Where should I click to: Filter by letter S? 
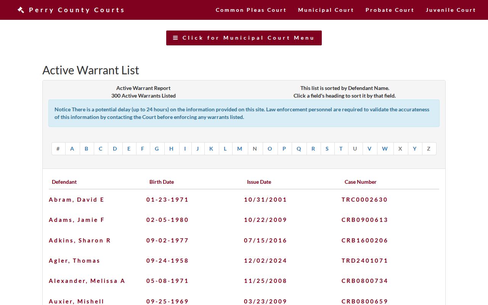pyautogui.click(x=327, y=149)
